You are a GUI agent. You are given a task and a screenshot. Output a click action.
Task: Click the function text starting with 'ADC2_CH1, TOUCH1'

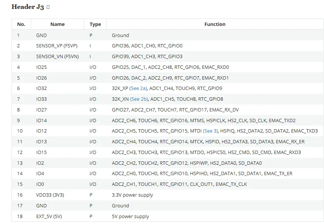(x=179, y=184)
